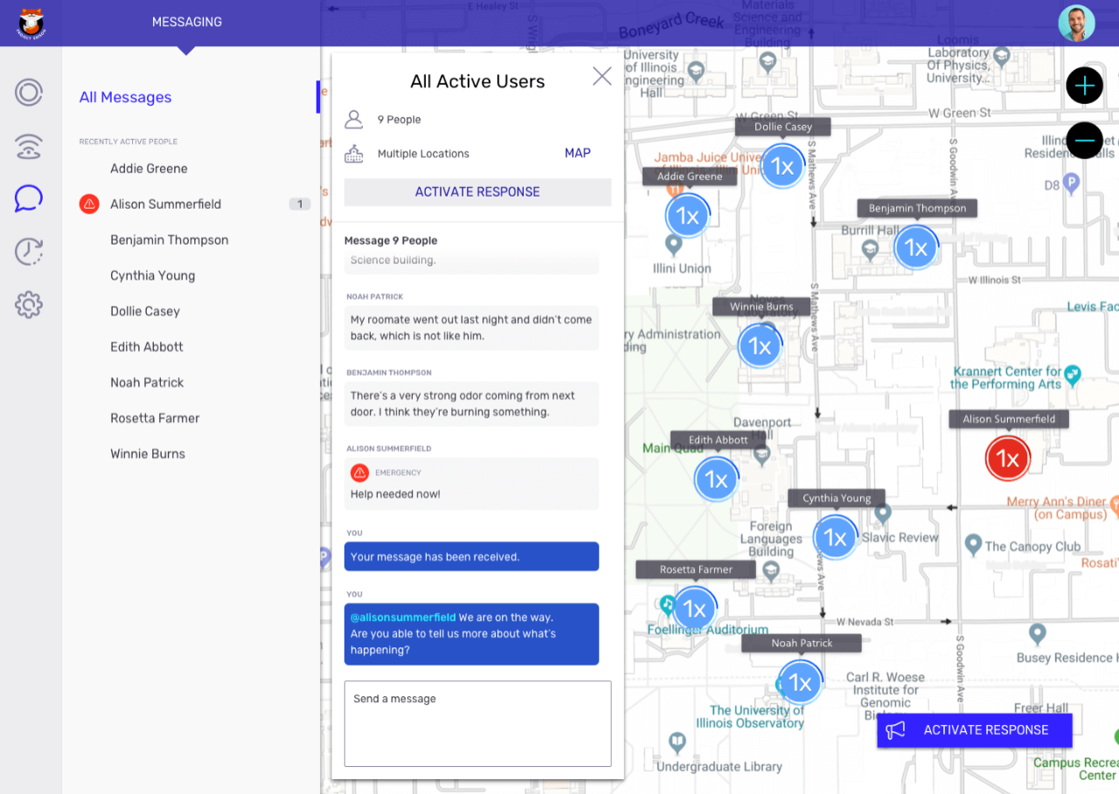Open the Settings gear in the sidebar
Image resolution: width=1119 pixels, height=794 pixels.
pos(28,304)
